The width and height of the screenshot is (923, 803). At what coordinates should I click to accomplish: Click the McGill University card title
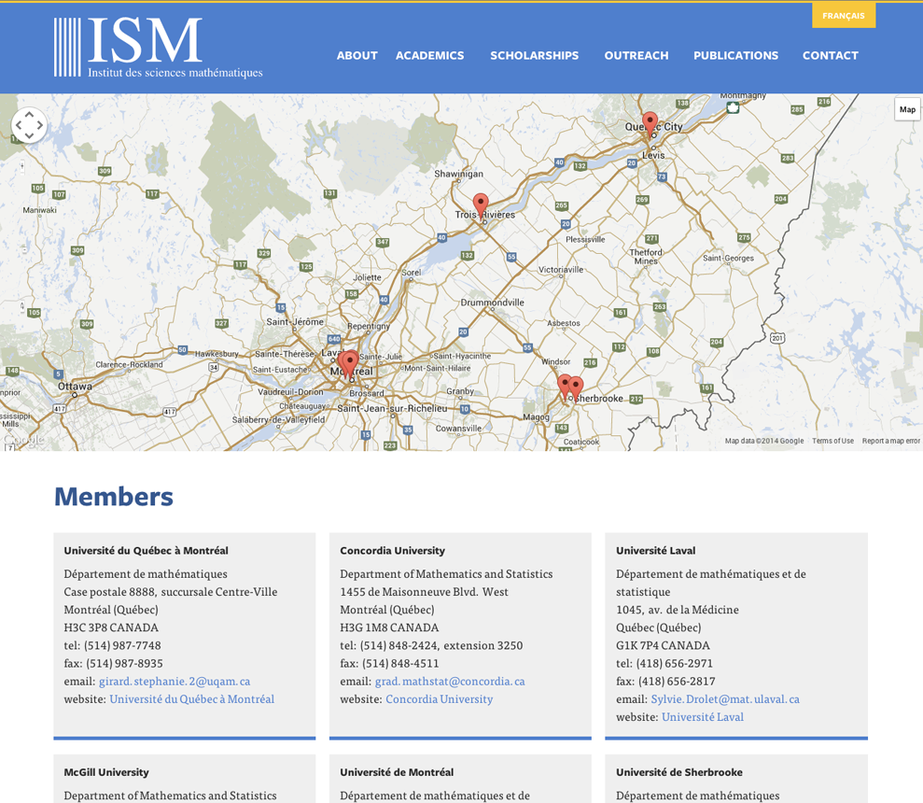click(x=106, y=772)
